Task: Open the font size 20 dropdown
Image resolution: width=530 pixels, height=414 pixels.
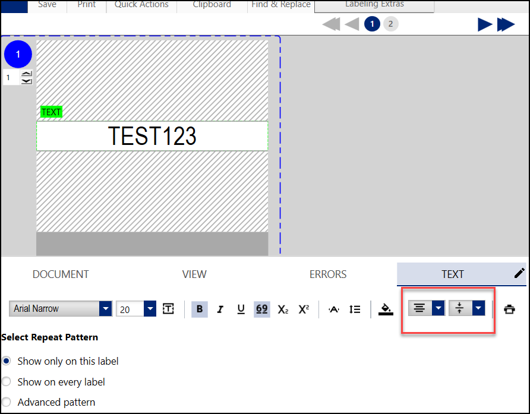Action: click(150, 308)
